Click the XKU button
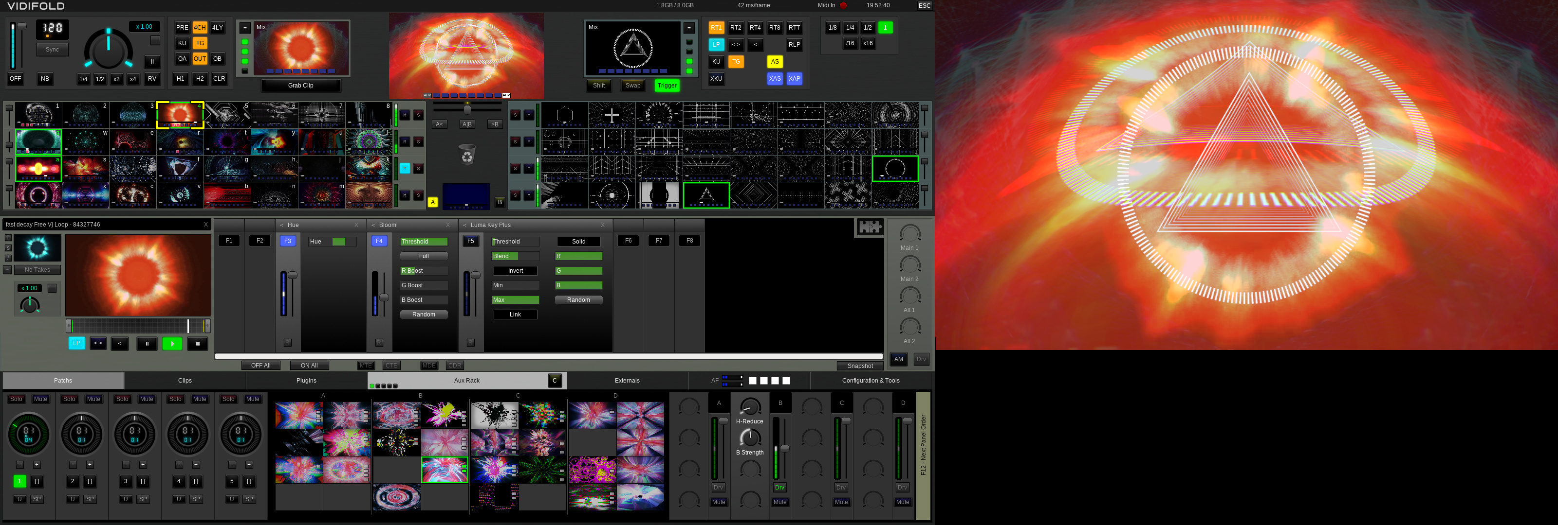 716,79
